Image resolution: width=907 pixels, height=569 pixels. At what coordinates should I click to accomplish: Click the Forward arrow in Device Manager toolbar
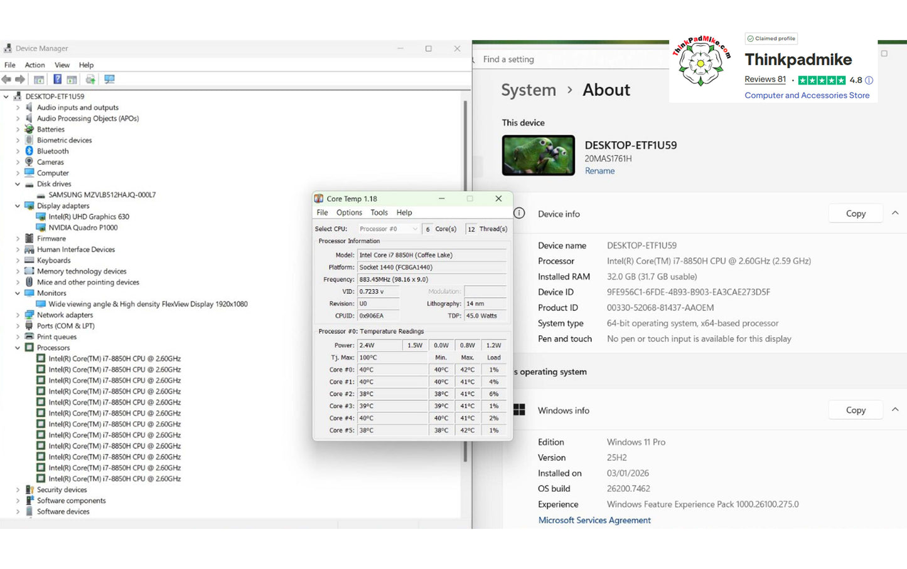[x=20, y=80]
